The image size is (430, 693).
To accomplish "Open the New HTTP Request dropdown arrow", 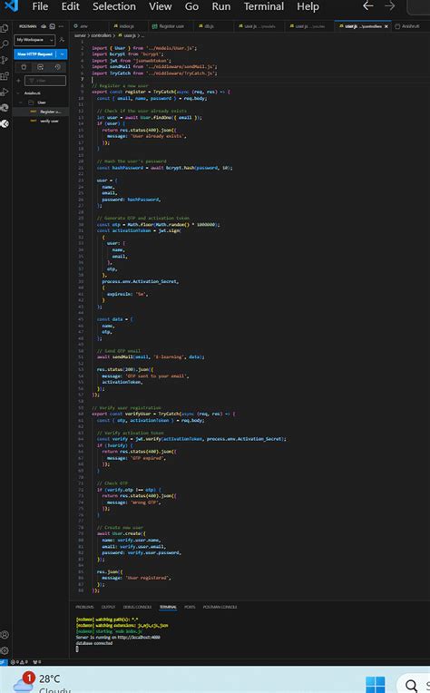I will [x=63, y=54].
